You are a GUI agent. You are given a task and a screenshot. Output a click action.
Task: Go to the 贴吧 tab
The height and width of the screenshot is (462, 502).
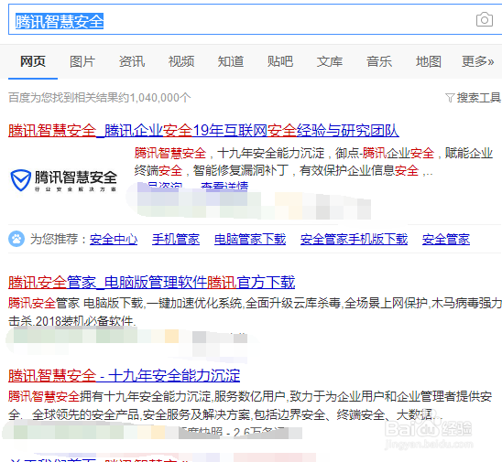[280, 61]
